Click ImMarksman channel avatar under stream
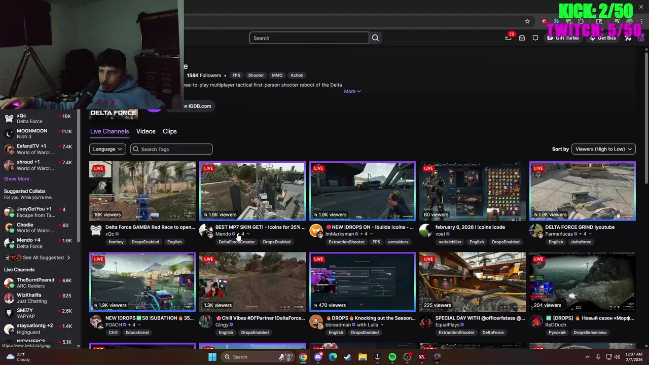 (x=316, y=231)
